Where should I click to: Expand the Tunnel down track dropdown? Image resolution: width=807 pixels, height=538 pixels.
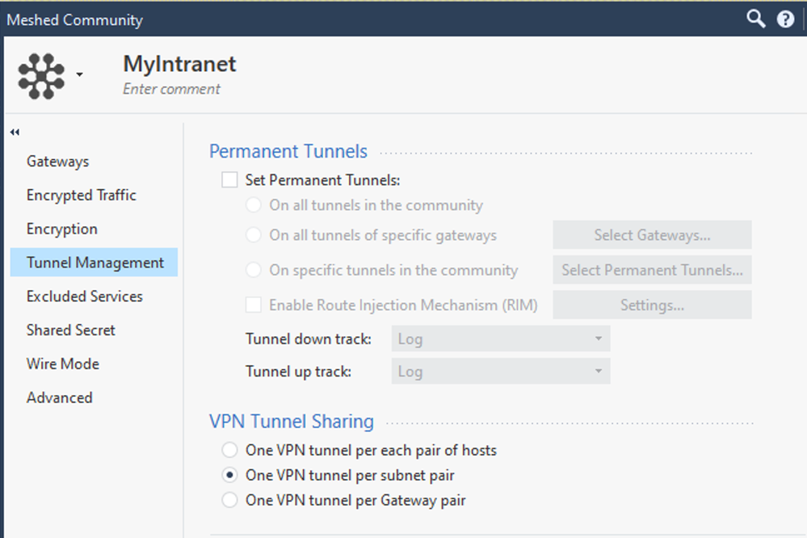(501, 339)
